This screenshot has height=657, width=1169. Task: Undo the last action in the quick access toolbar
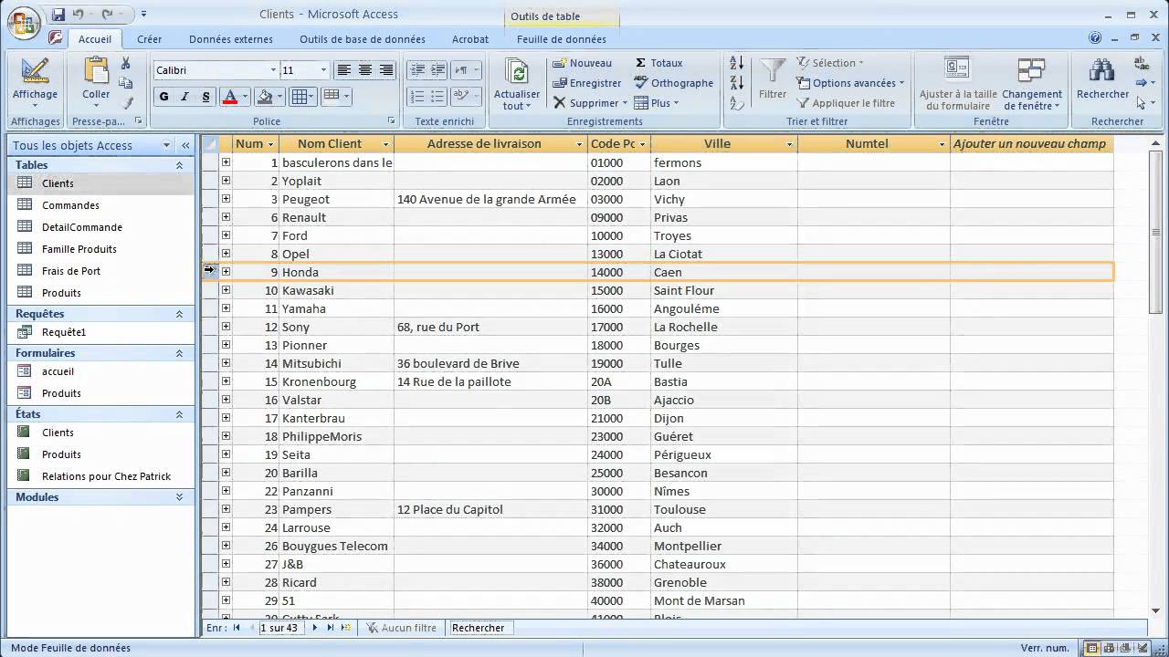point(78,15)
